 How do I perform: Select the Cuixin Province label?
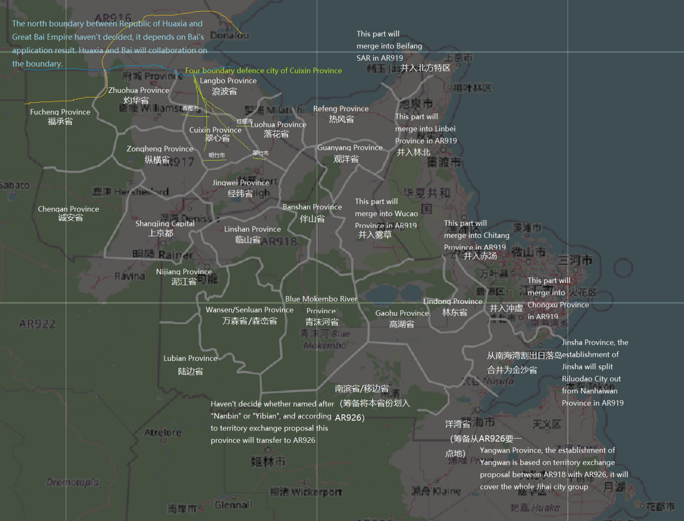click(215, 130)
